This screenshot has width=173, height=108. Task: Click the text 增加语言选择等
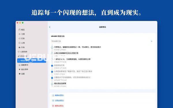(x=60, y=84)
